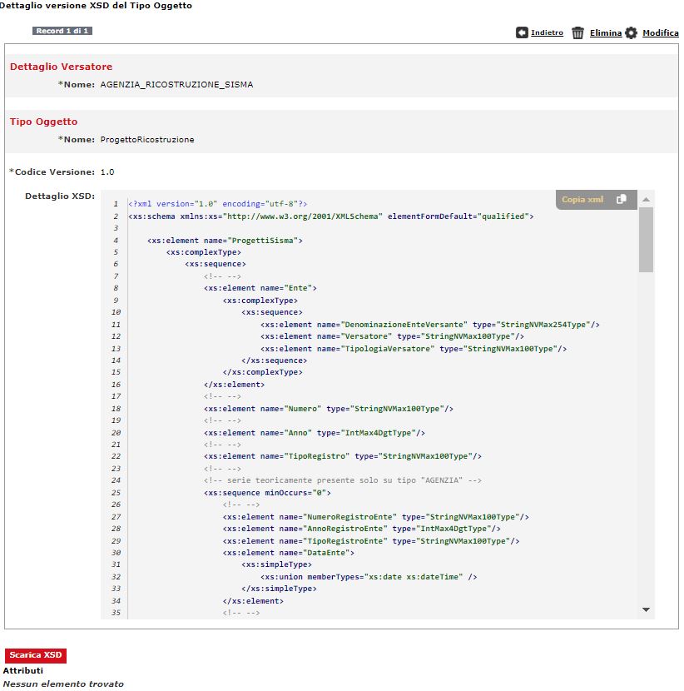Click the DenominazioneEnteVersante element line
Screen dimensions: 684x691
tap(430, 325)
